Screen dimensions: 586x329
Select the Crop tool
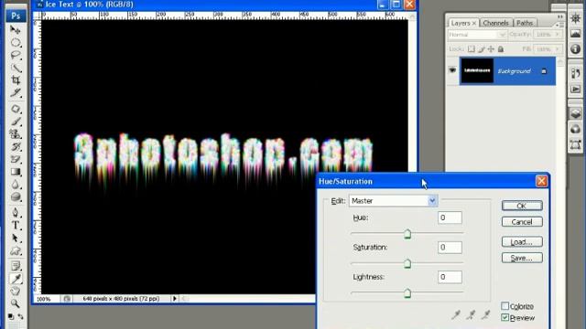pyautogui.click(x=16, y=80)
